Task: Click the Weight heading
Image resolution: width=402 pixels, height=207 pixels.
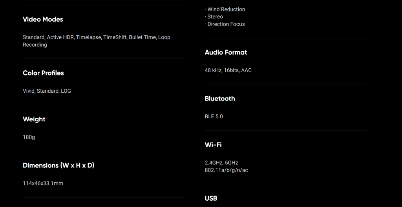Action: [x=34, y=119]
